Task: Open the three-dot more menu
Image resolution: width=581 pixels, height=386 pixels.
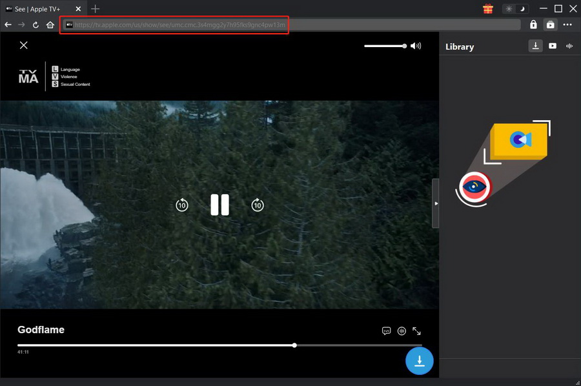Action: pos(567,25)
